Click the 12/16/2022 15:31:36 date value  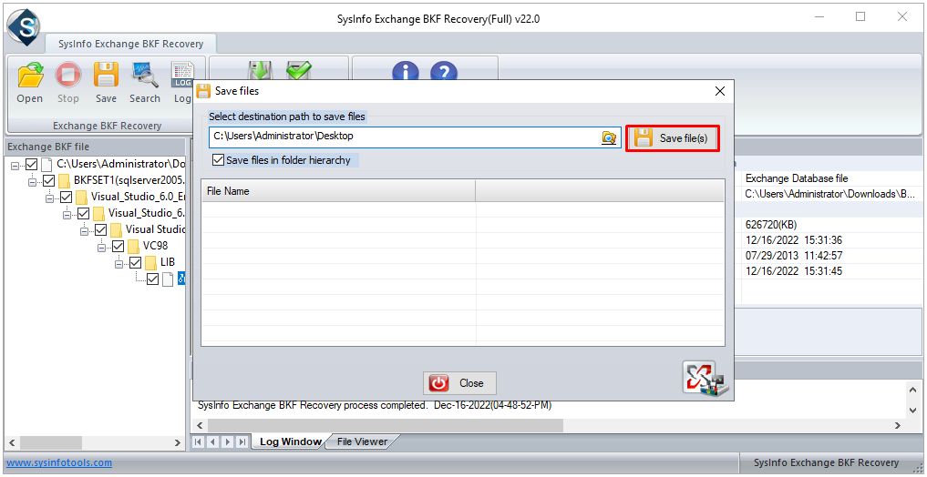pyautogui.click(x=794, y=240)
